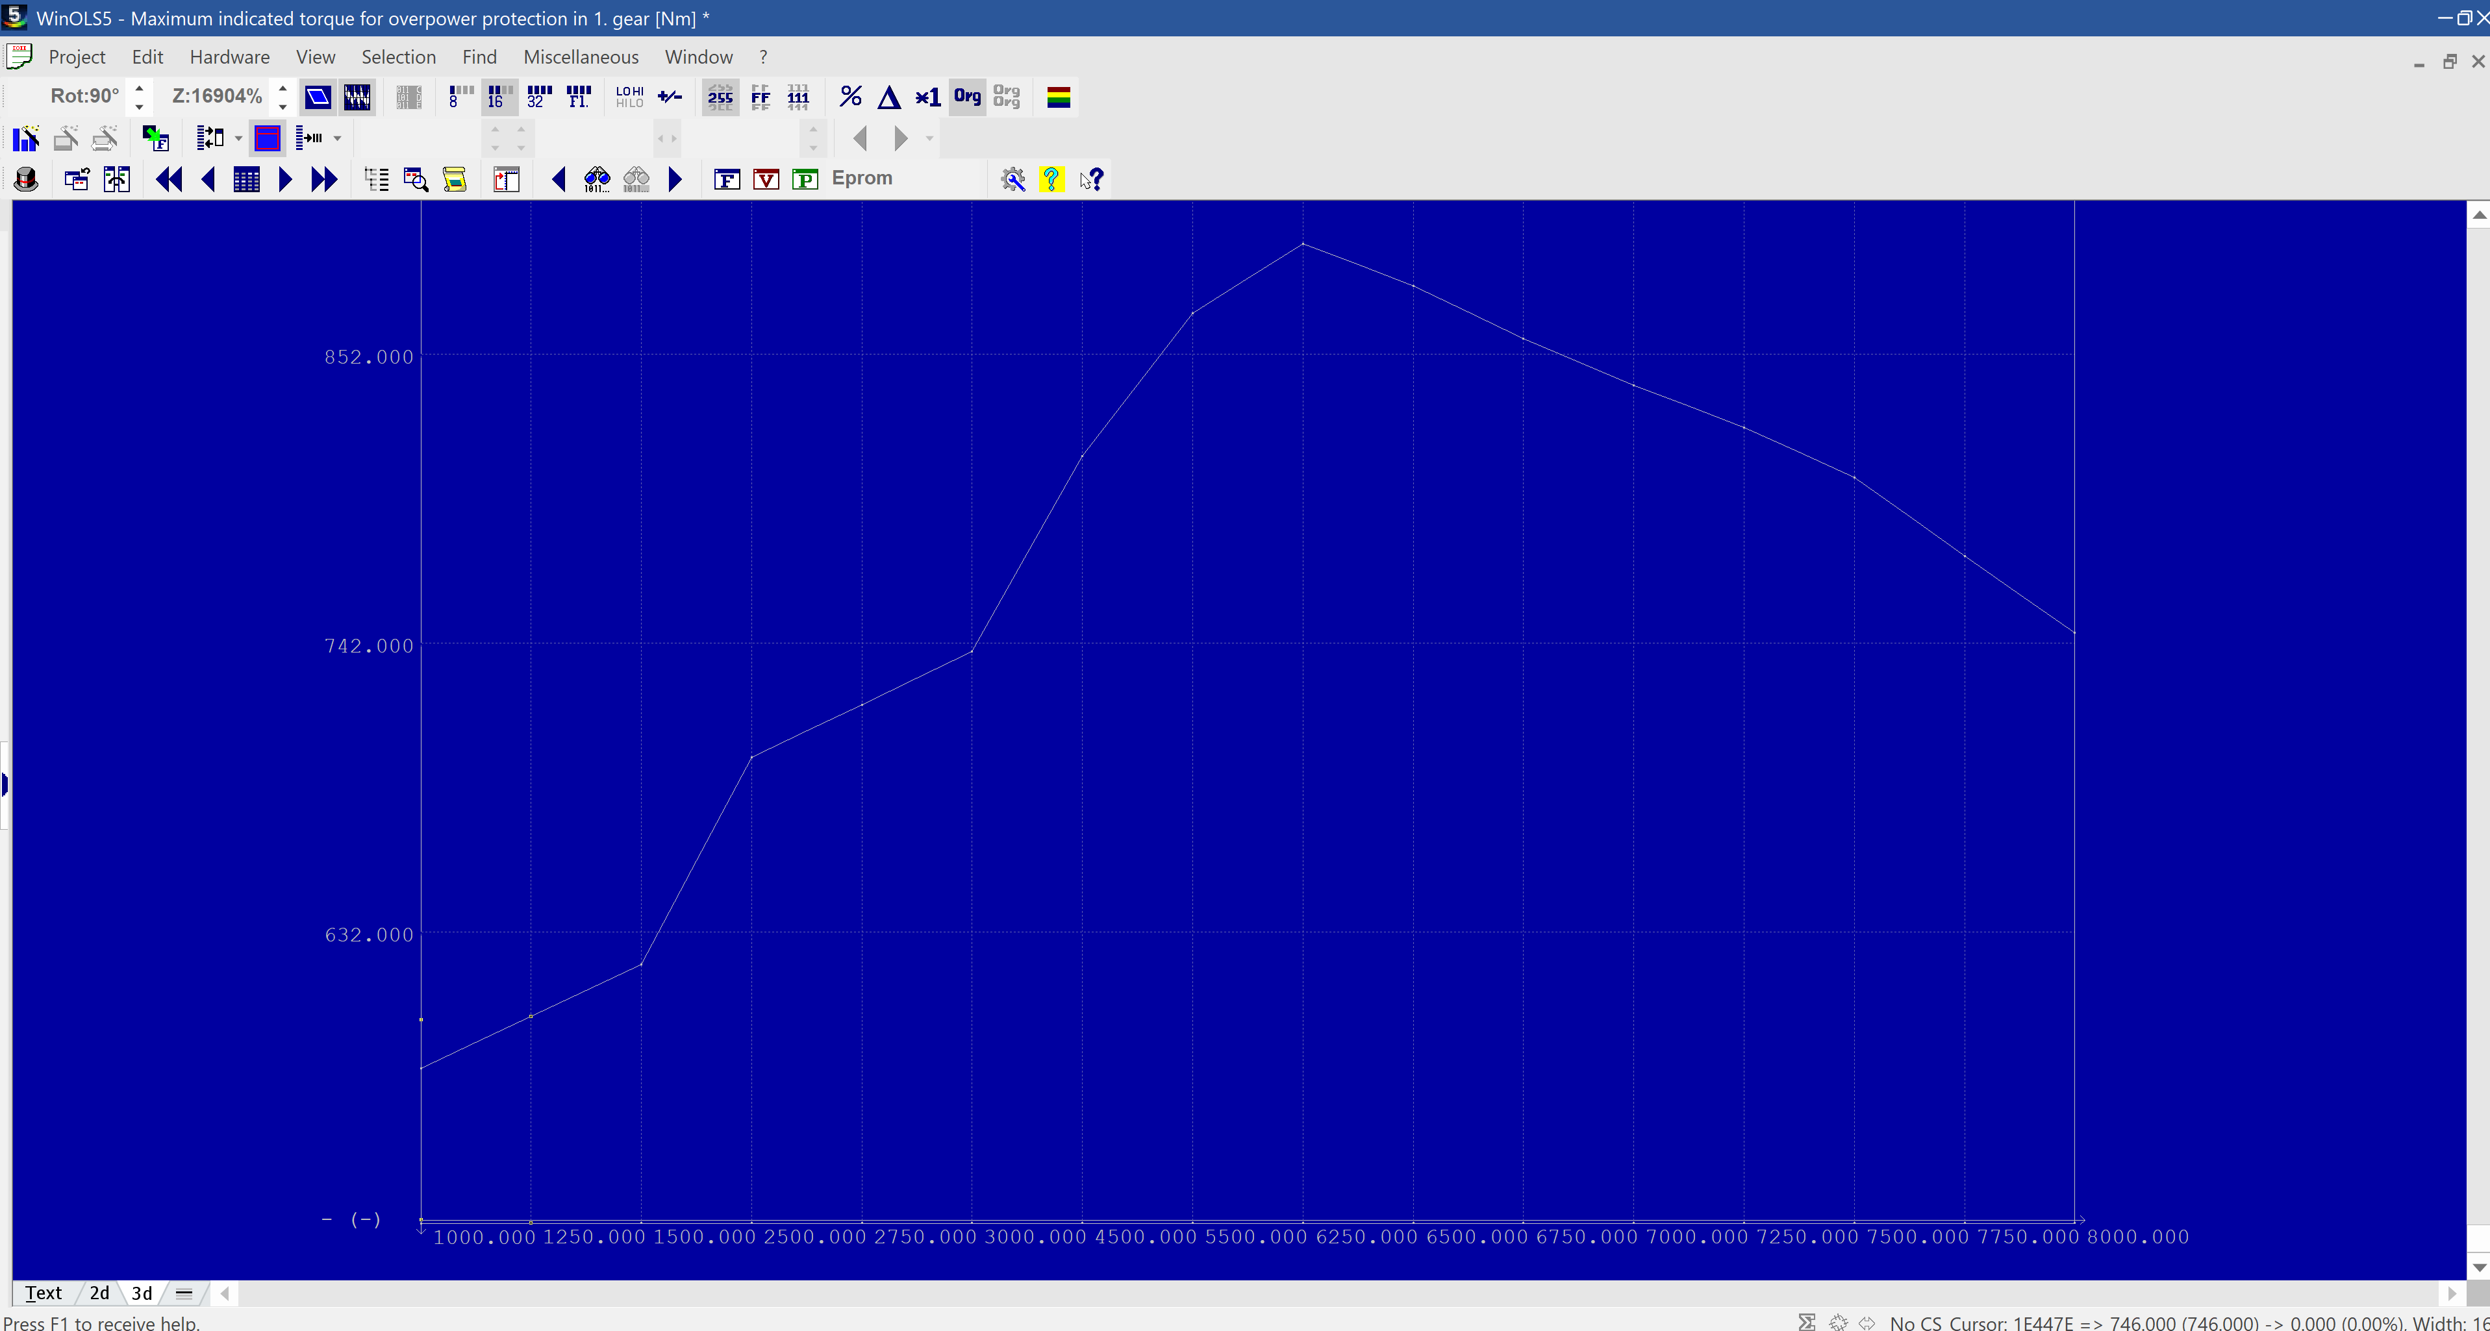
Task: Open the tree hierarchy list icon
Action: point(376,179)
